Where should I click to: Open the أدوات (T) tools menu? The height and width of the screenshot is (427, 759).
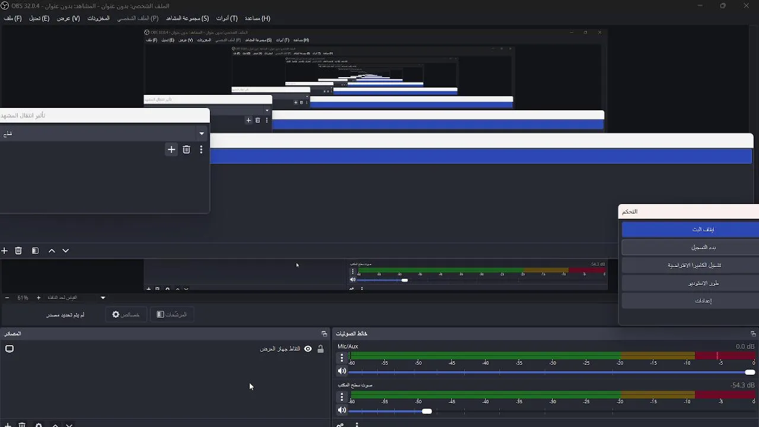[227, 18]
